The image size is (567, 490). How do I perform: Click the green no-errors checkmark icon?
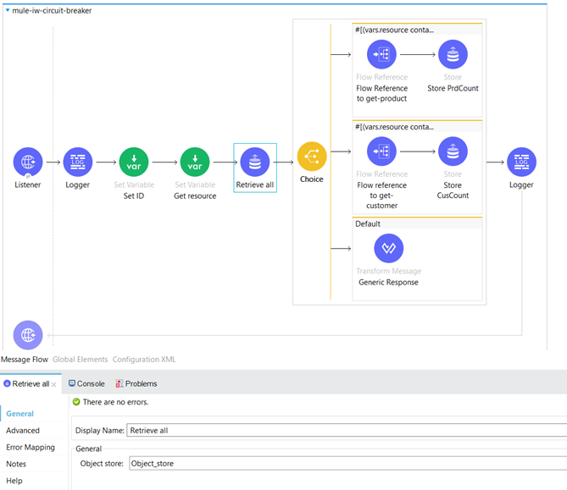coord(76,401)
